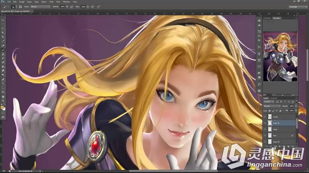Select the Hand tool
This screenshot has height=173, width=309.
coord(3,96)
